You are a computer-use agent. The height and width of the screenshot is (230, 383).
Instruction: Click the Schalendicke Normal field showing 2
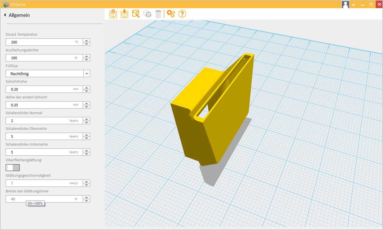click(44, 121)
